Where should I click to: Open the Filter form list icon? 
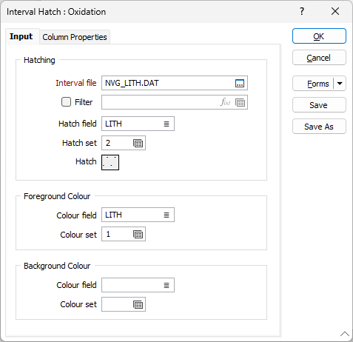(x=240, y=102)
